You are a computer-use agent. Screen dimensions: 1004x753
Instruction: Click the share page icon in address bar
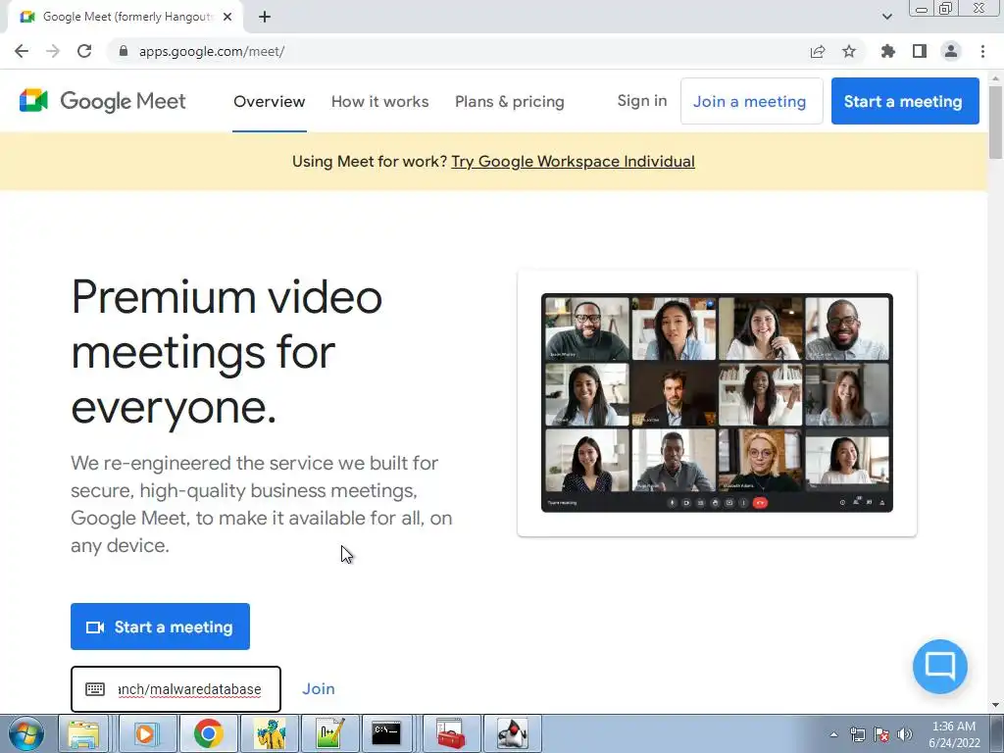818,51
